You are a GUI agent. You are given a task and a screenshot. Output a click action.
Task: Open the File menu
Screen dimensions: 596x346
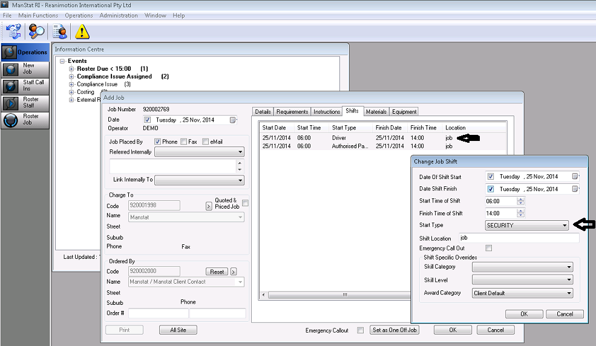7,16
